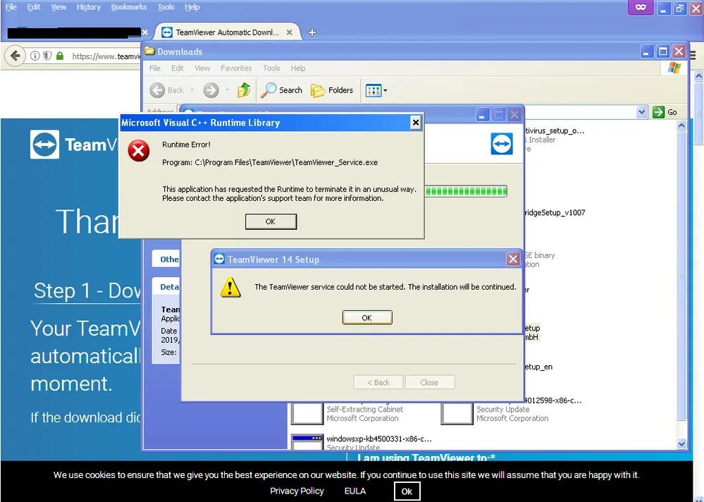Open the View menu in Downloads window
This screenshot has width=704, height=502.
coord(202,68)
